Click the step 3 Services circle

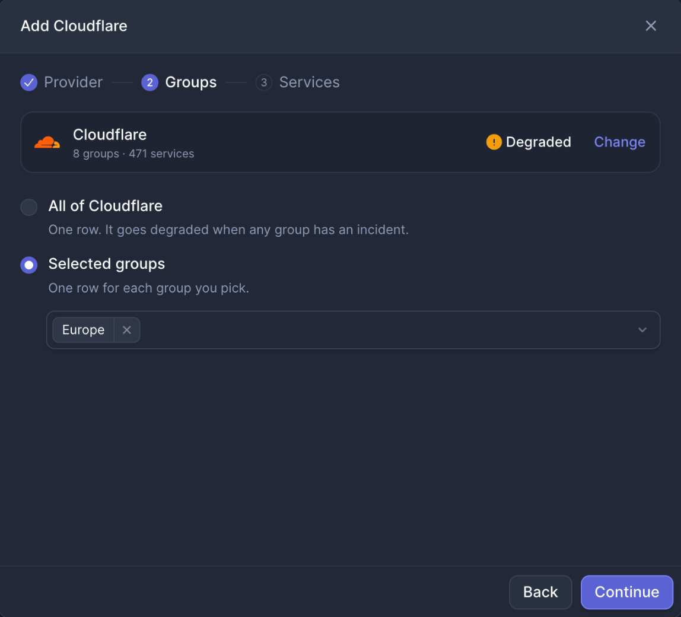pyautogui.click(x=263, y=82)
